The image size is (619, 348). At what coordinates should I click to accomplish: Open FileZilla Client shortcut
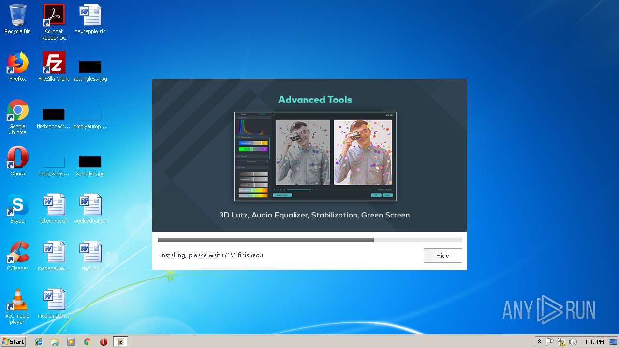54,67
